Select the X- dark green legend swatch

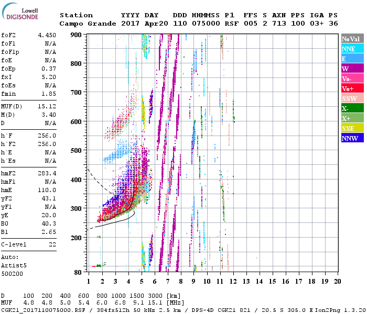(x=352, y=108)
